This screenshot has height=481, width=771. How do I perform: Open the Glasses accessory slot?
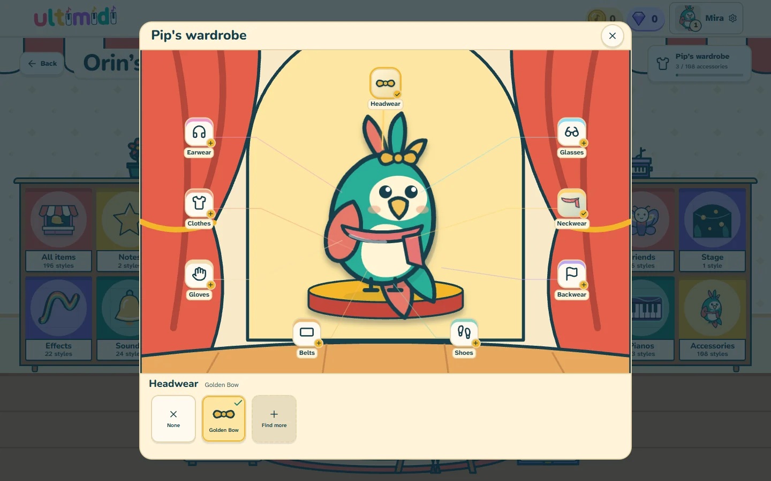[x=572, y=132]
